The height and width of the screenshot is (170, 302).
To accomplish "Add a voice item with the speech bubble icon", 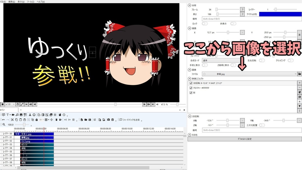I will coord(4,115).
